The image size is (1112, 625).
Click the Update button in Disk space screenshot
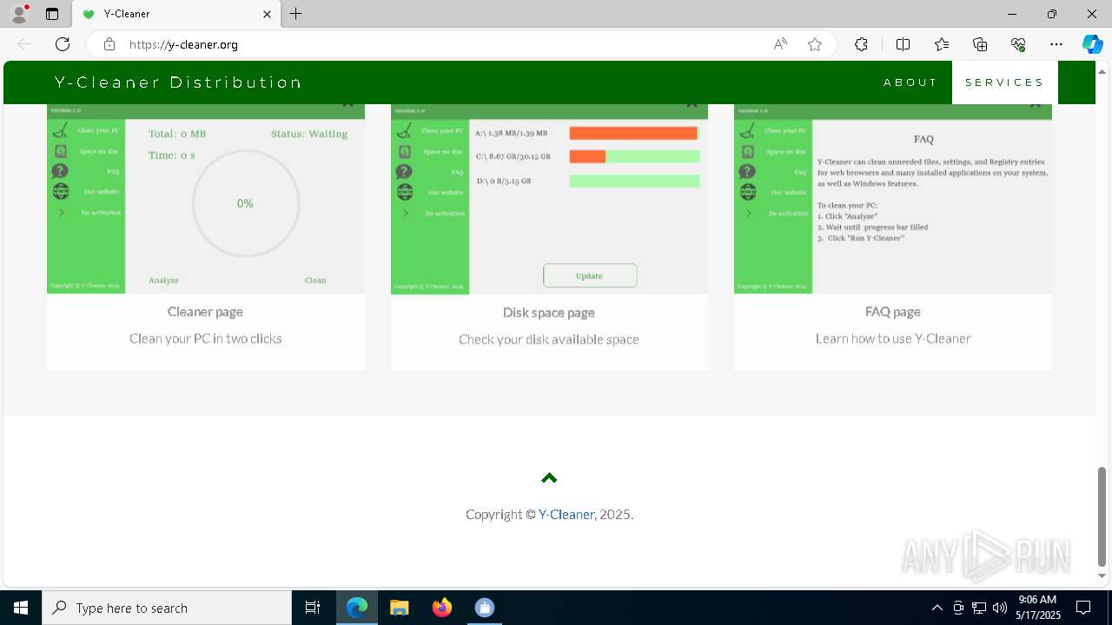tap(590, 275)
